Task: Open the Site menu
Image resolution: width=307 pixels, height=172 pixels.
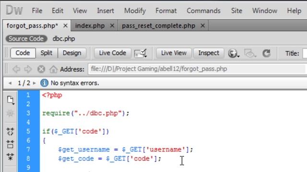Action: coord(236,11)
